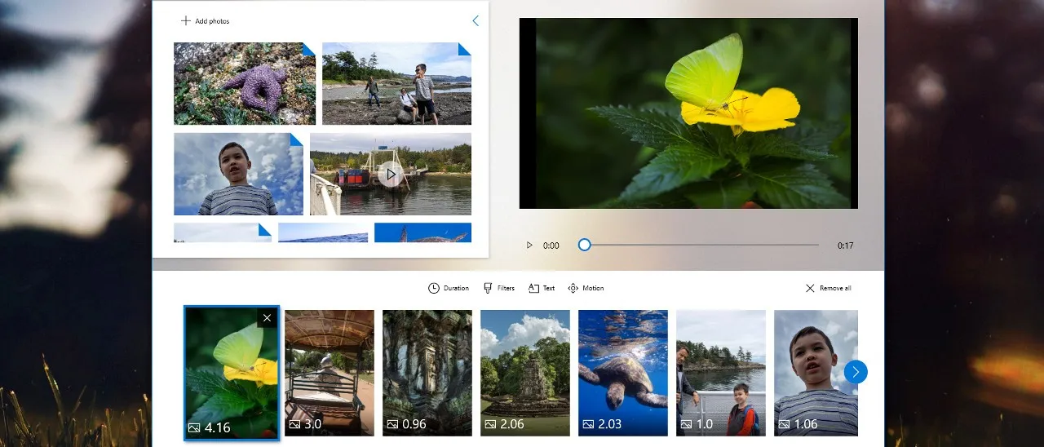Select the rickshaw clip with 3.0 duration
The height and width of the screenshot is (447, 1044).
[x=330, y=373]
